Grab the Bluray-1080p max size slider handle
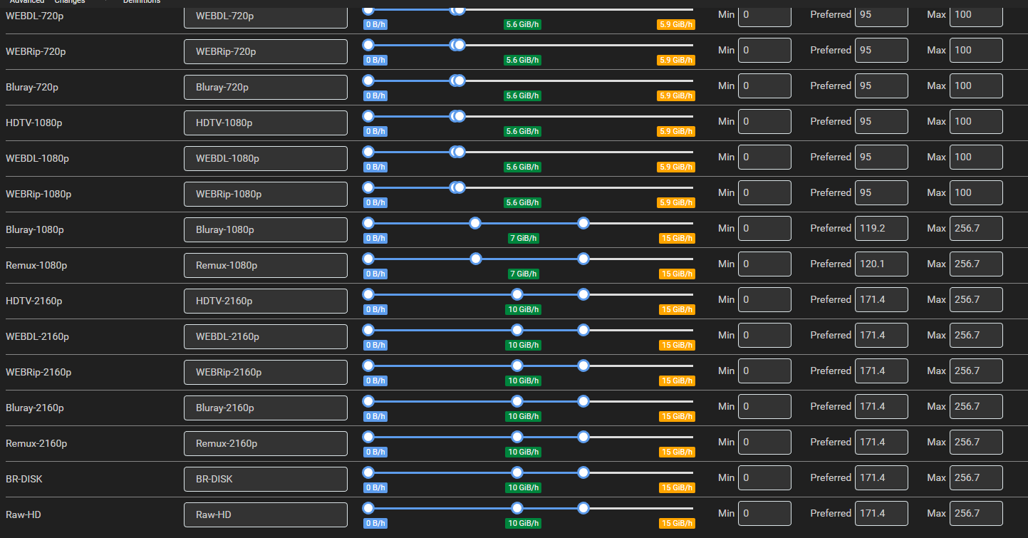The width and height of the screenshot is (1028, 538). [x=583, y=223]
